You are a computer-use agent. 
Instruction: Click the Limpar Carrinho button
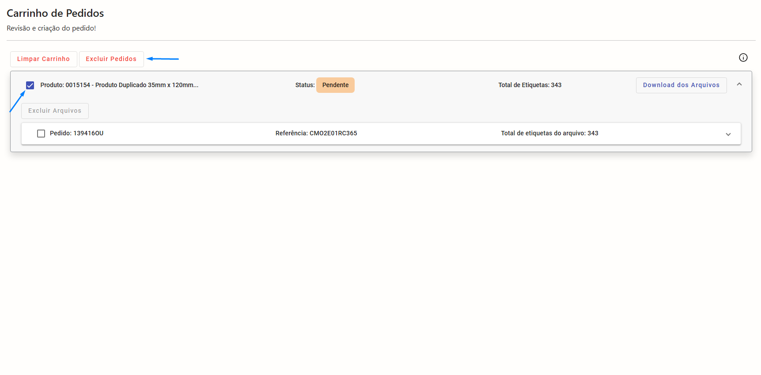click(43, 59)
